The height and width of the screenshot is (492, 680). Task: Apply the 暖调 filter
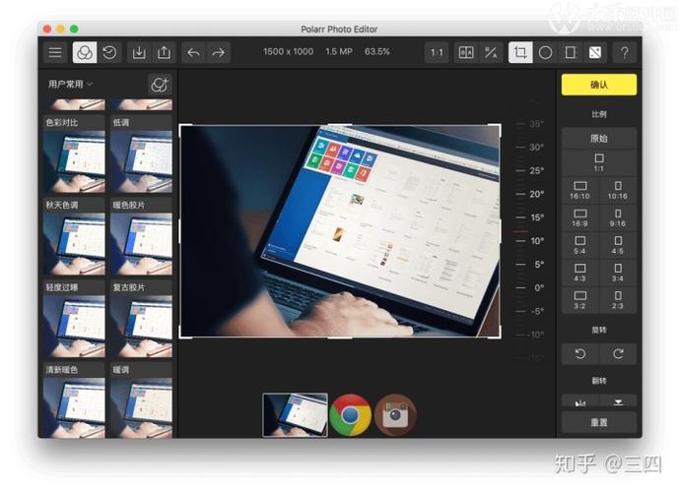(141, 400)
